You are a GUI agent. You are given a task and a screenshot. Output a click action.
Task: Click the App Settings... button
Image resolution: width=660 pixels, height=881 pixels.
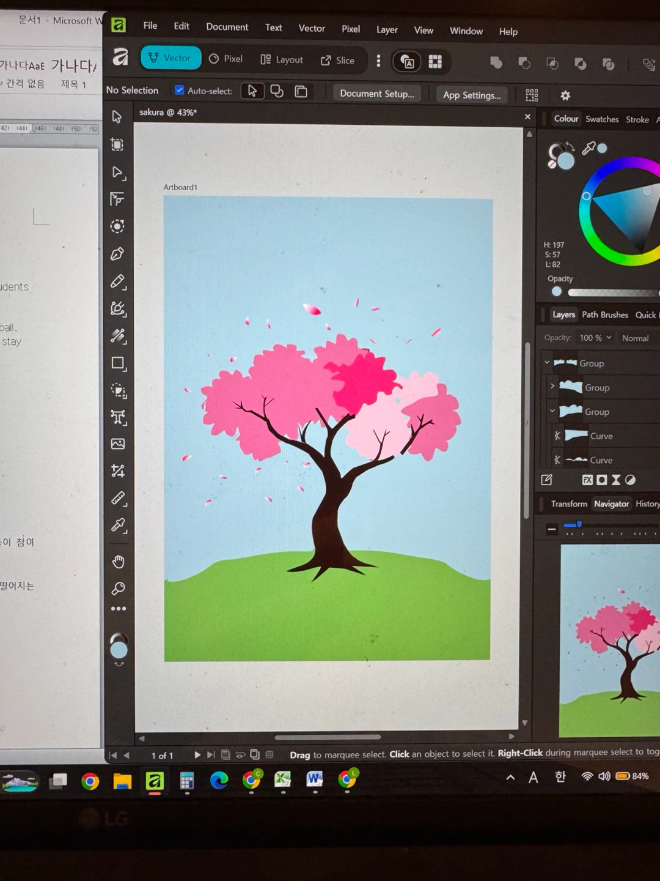click(x=472, y=95)
